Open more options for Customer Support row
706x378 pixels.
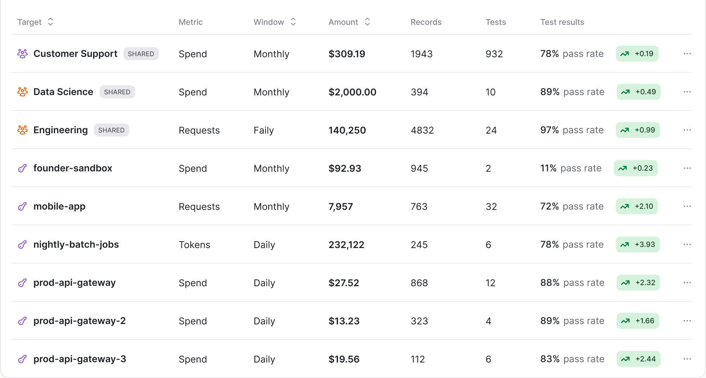point(687,54)
